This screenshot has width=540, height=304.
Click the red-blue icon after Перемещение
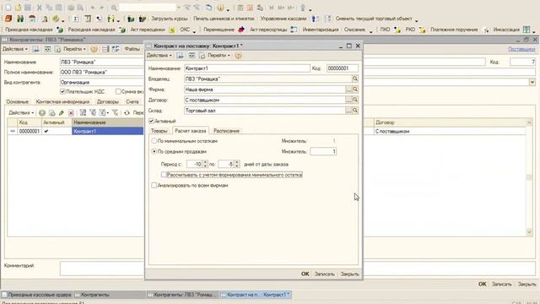(x=241, y=30)
